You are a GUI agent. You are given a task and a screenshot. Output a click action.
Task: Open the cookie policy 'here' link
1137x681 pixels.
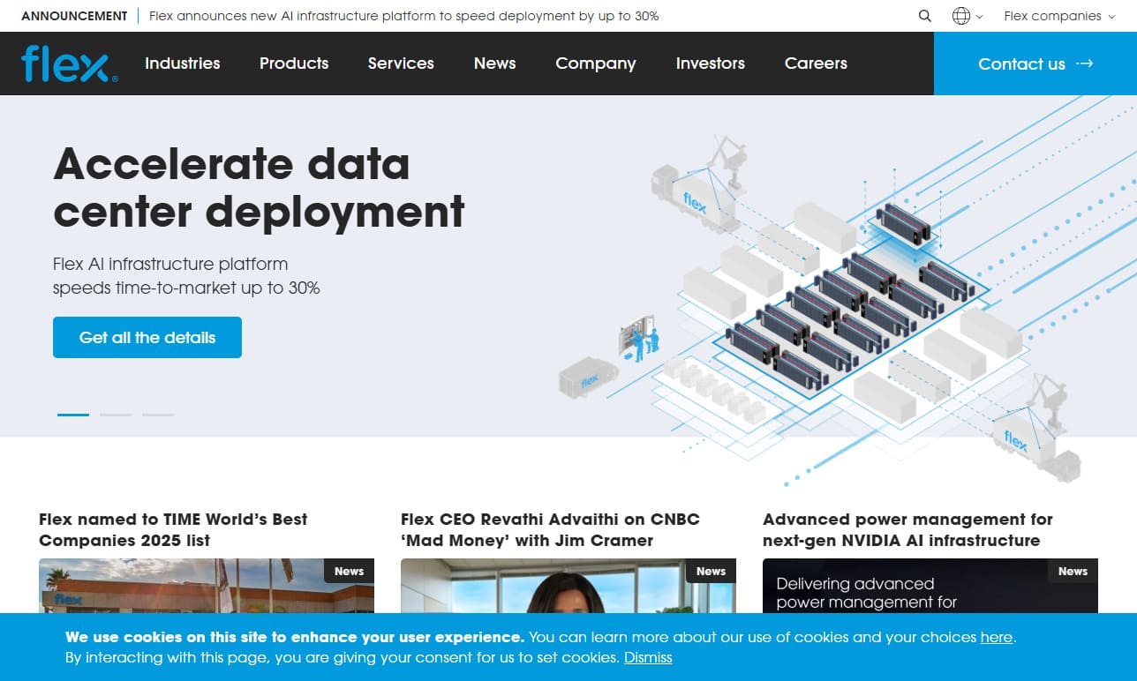(x=996, y=637)
